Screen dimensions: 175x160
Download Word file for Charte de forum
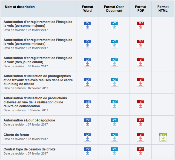pos(87,137)
